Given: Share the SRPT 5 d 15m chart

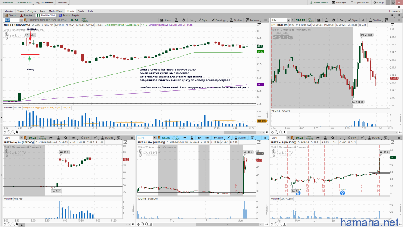Looking at the screenshot, I should pos(184,138).
